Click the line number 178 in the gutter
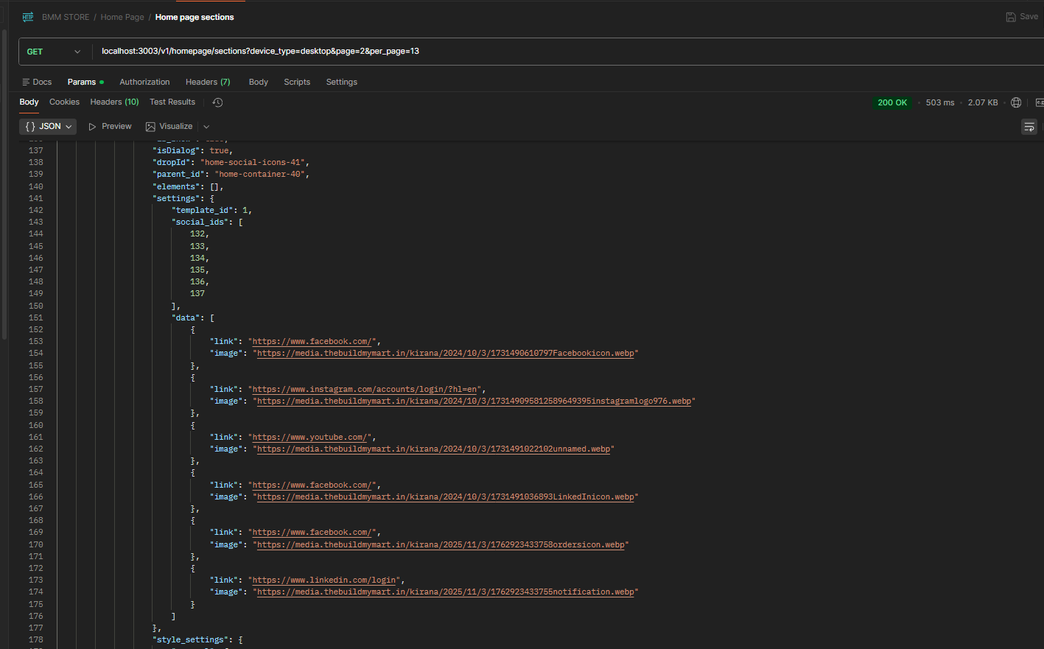 [x=36, y=640]
